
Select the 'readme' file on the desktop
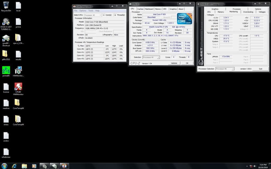tap(6, 104)
